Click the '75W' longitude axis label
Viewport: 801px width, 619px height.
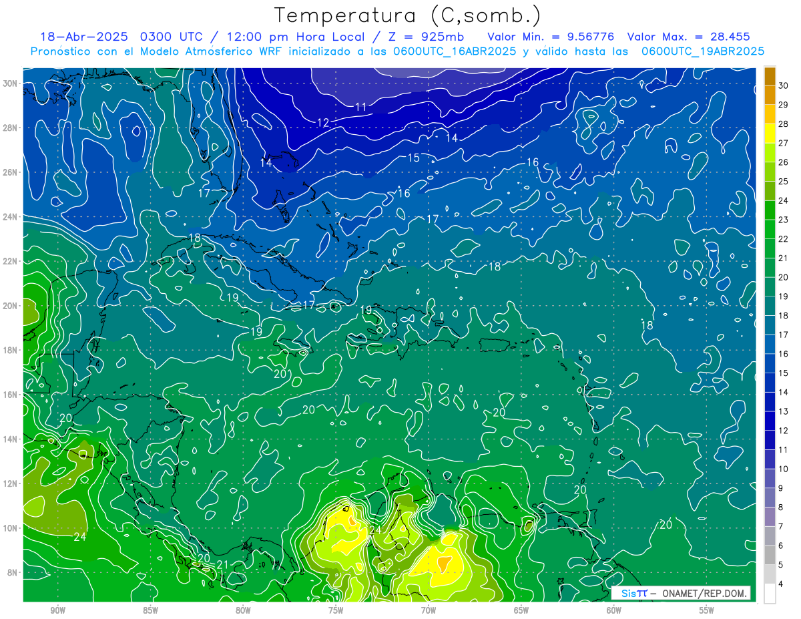pyautogui.click(x=336, y=610)
